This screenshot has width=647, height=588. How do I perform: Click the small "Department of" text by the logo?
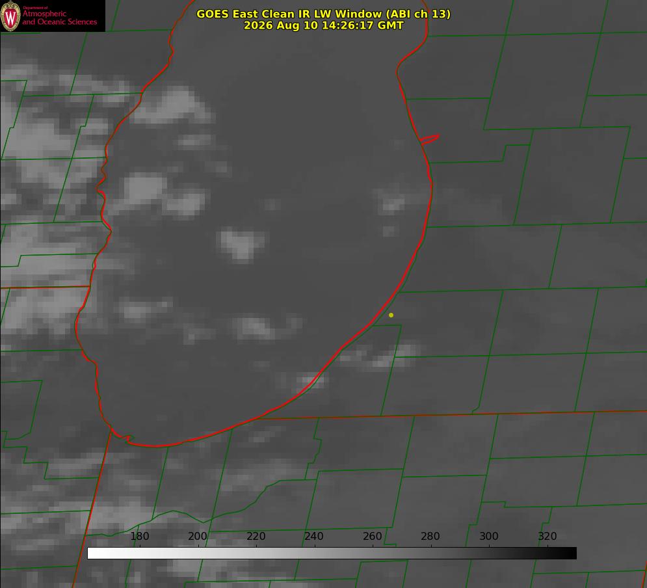(x=35, y=8)
